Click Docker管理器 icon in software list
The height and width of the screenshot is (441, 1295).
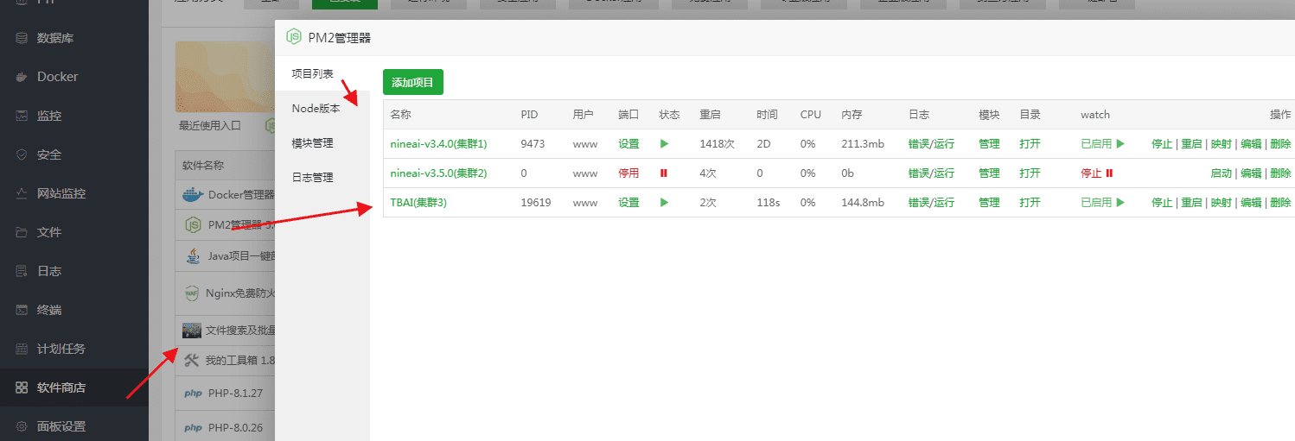click(193, 194)
